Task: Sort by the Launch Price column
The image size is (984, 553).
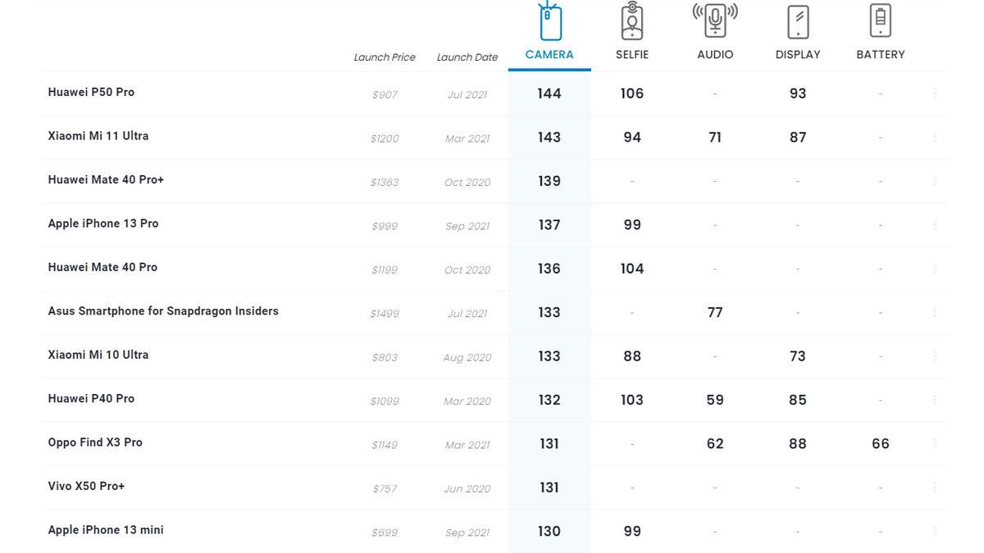Action: (x=385, y=57)
